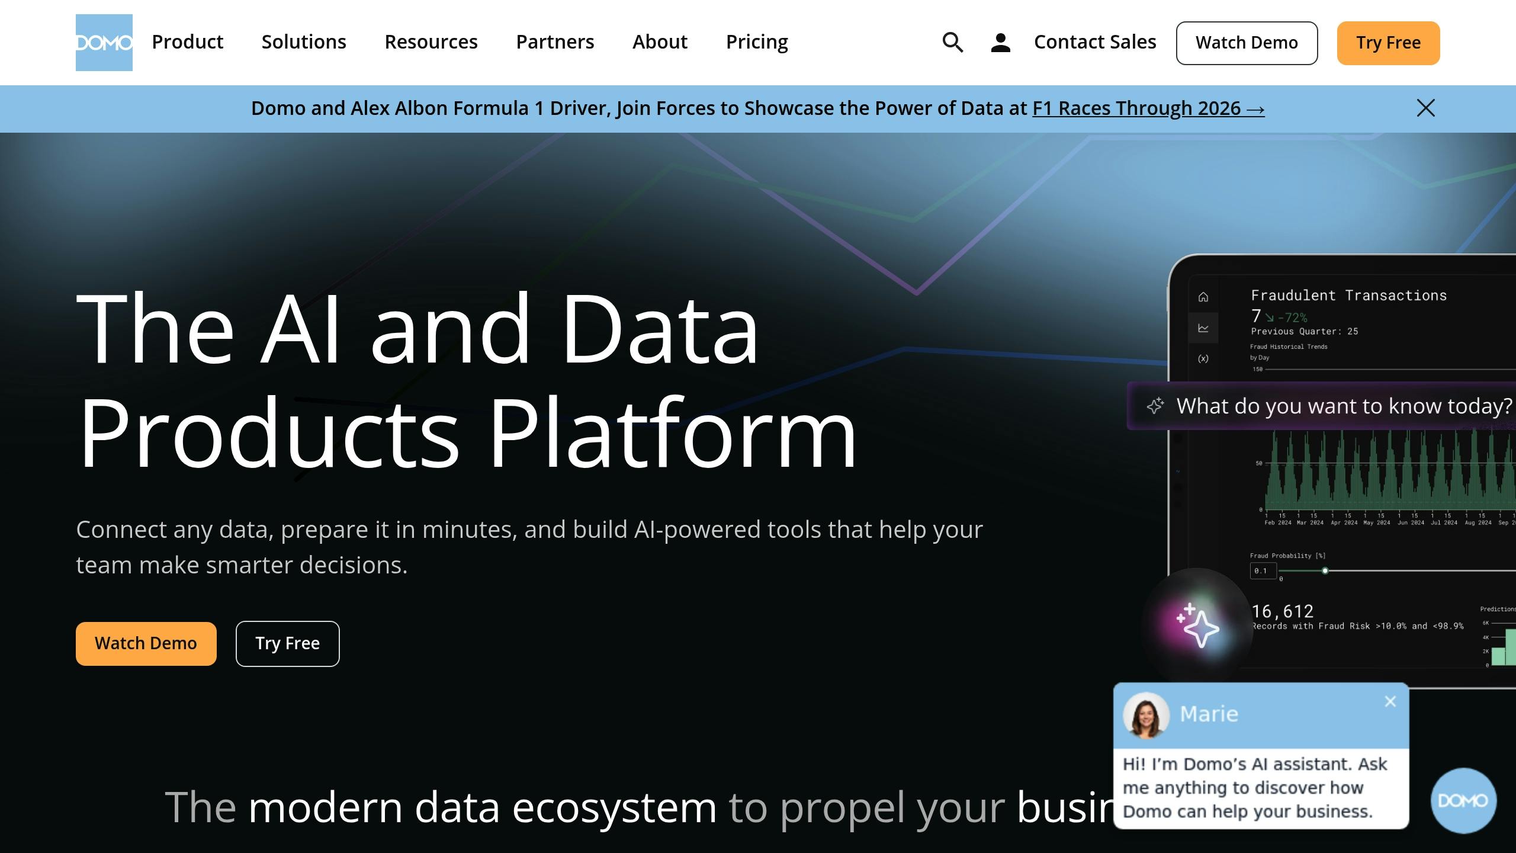Click the glowing AI sparkle orb
This screenshot has width=1516, height=853.
[1197, 626]
